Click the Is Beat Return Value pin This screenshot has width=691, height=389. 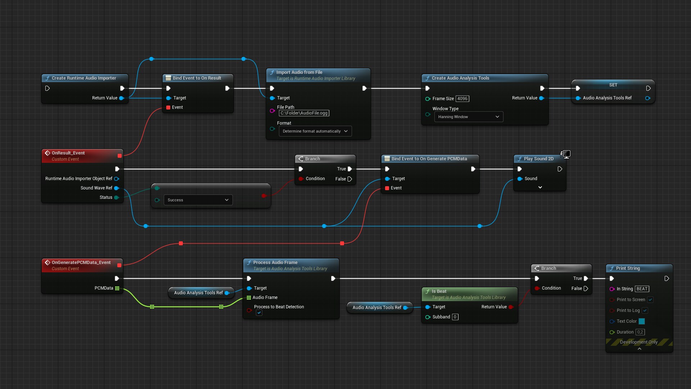(x=511, y=307)
